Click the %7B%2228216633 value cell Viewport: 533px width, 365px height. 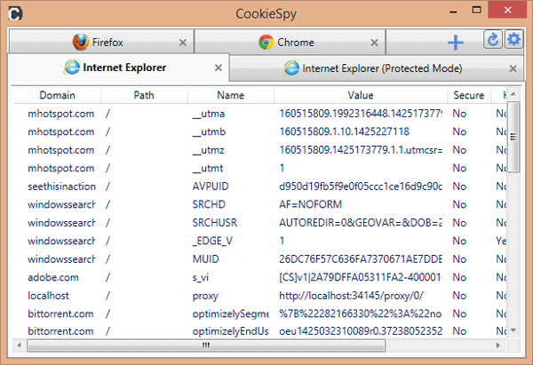pos(361,313)
